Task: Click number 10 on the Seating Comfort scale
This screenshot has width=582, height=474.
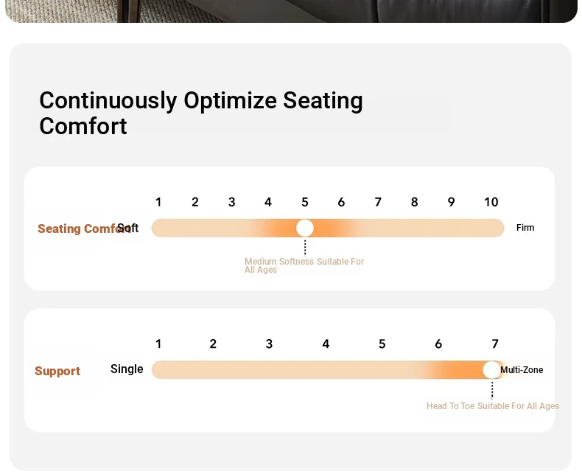Action: click(x=491, y=203)
